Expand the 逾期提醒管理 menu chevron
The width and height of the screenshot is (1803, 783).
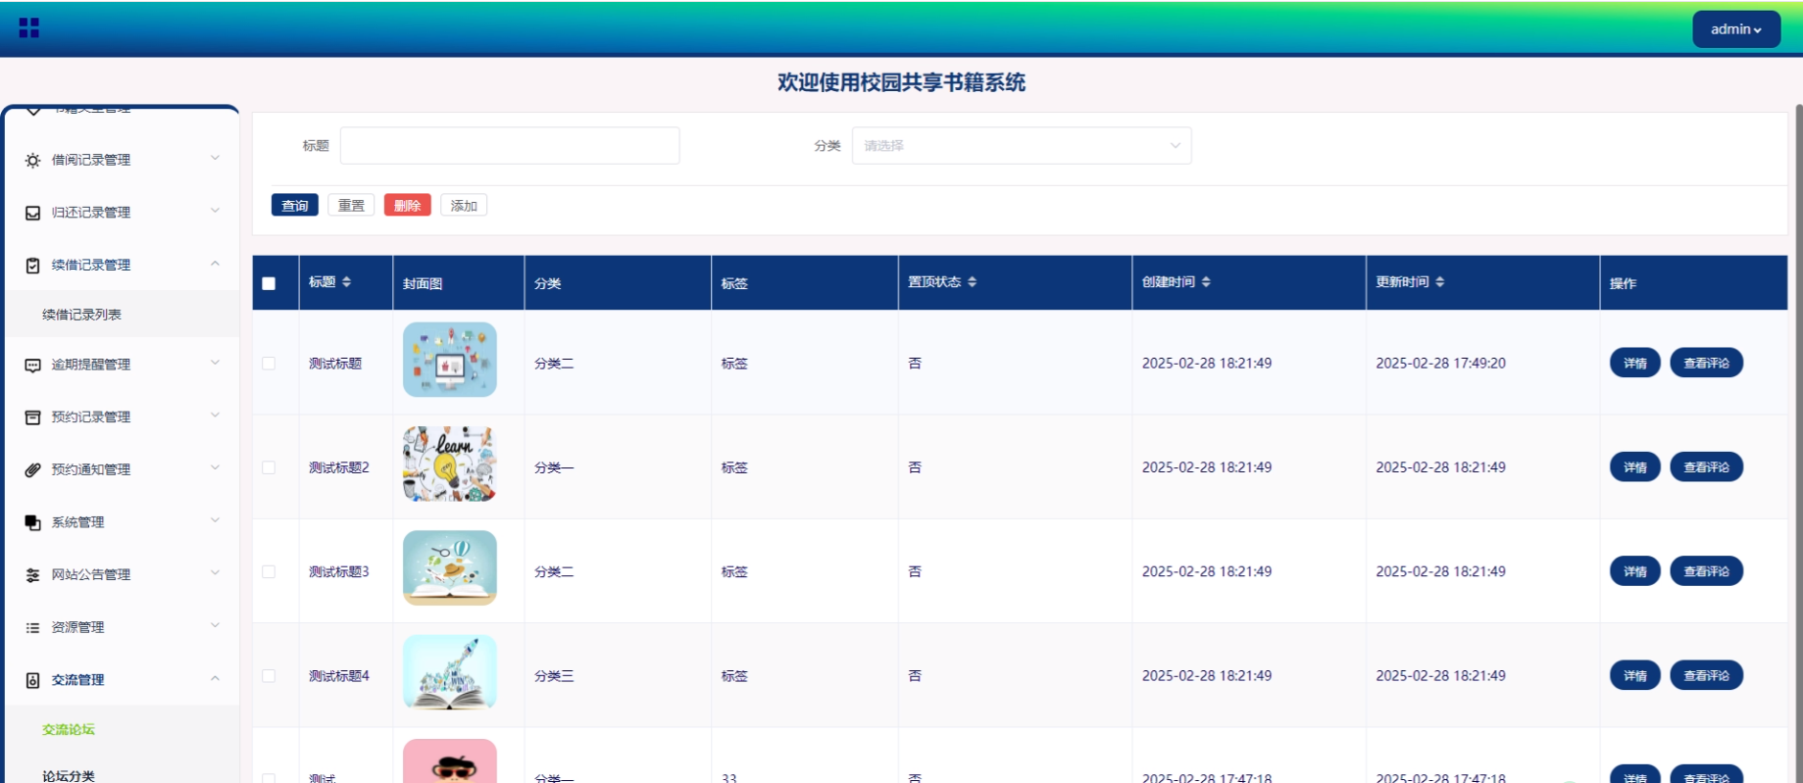tap(215, 364)
